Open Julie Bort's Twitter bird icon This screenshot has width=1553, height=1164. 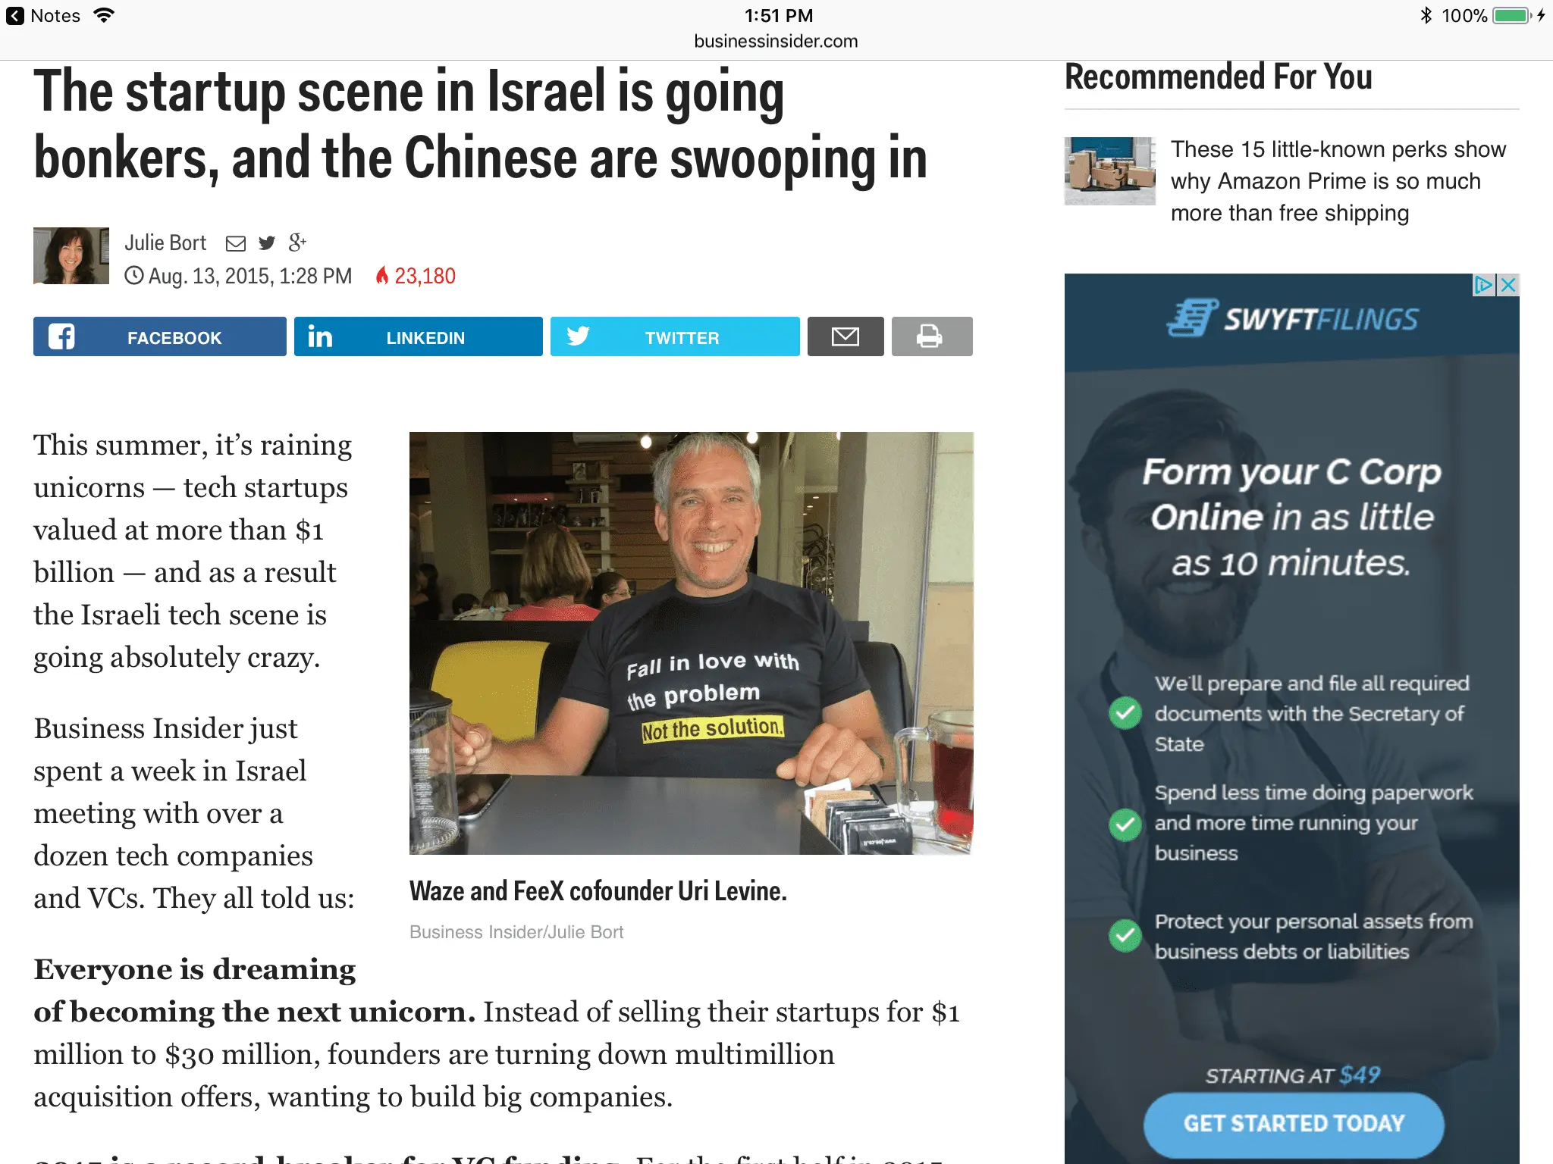coord(267,243)
